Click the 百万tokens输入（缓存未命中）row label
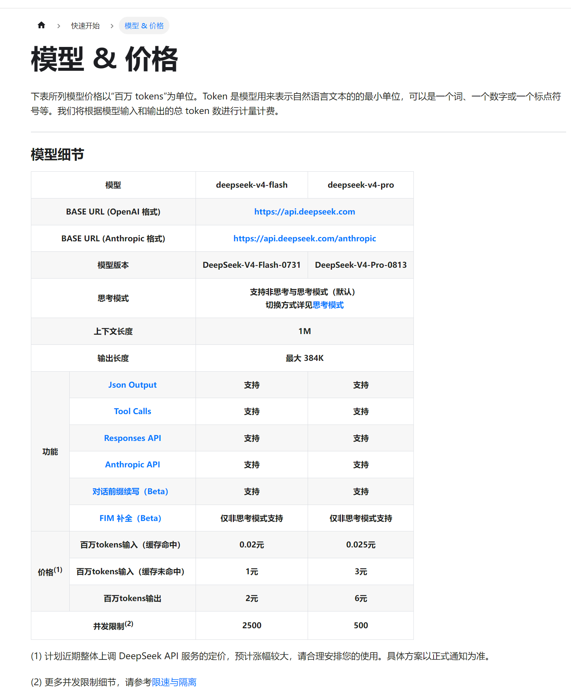571x699 pixels. tap(130, 572)
